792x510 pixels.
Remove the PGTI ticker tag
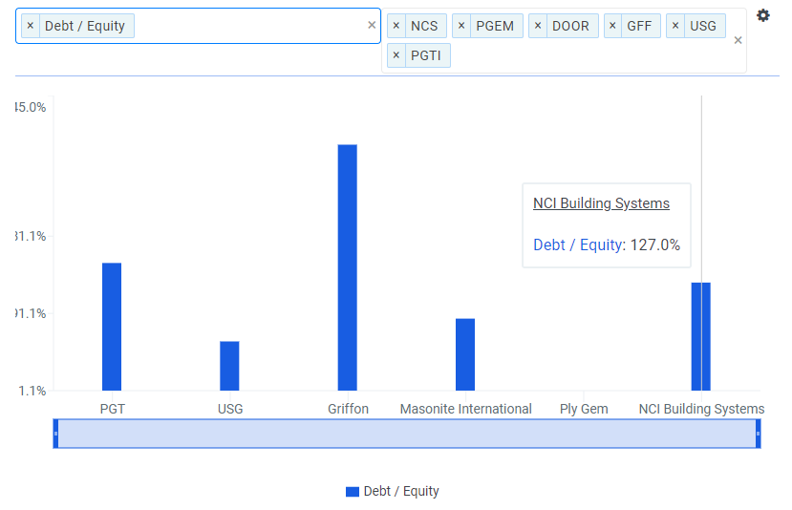pyautogui.click(x=396, y=55)
